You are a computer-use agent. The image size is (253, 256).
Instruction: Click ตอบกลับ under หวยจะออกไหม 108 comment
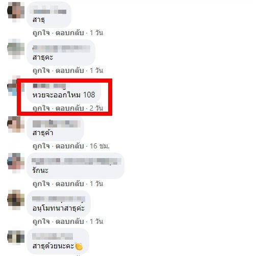pyautogui.click(x=70, y=108)
